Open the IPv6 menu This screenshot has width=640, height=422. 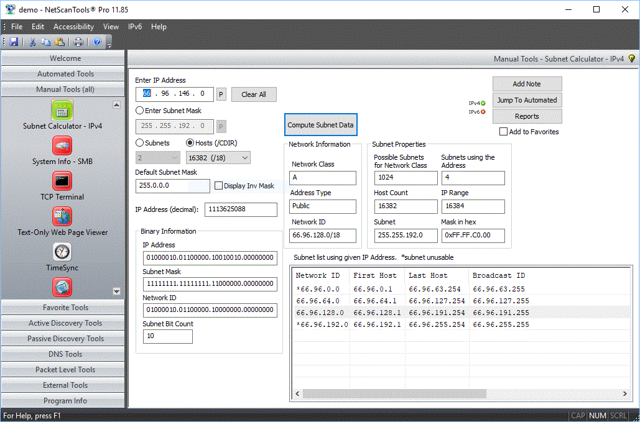[x=133, y=27]
